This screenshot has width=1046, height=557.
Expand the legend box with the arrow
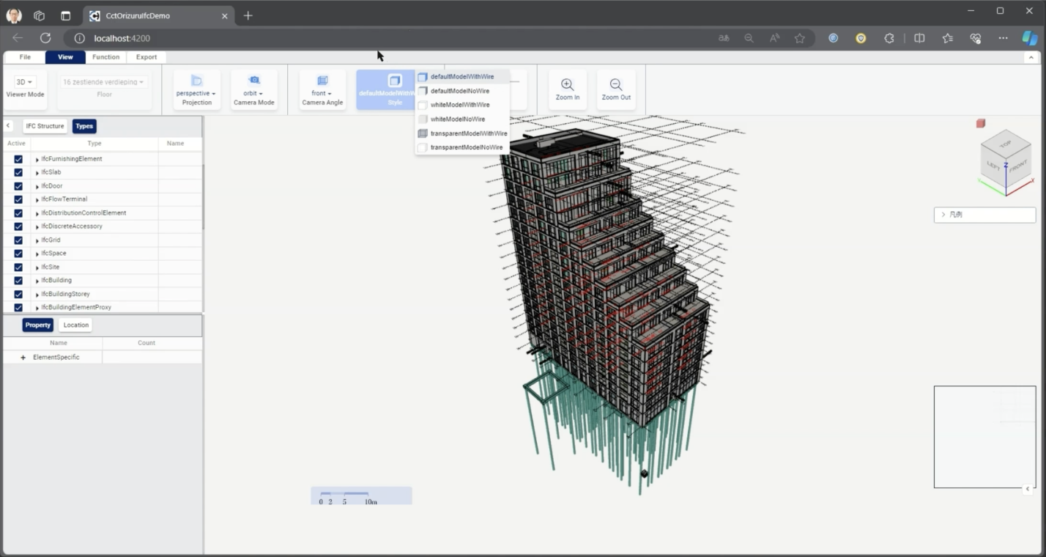[943, 215]
